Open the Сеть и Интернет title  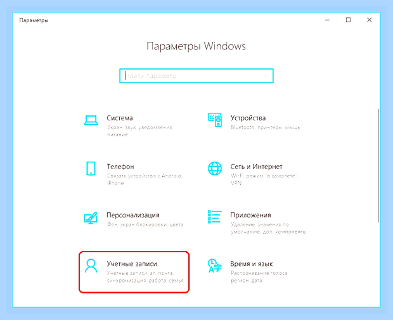(256, 167)
